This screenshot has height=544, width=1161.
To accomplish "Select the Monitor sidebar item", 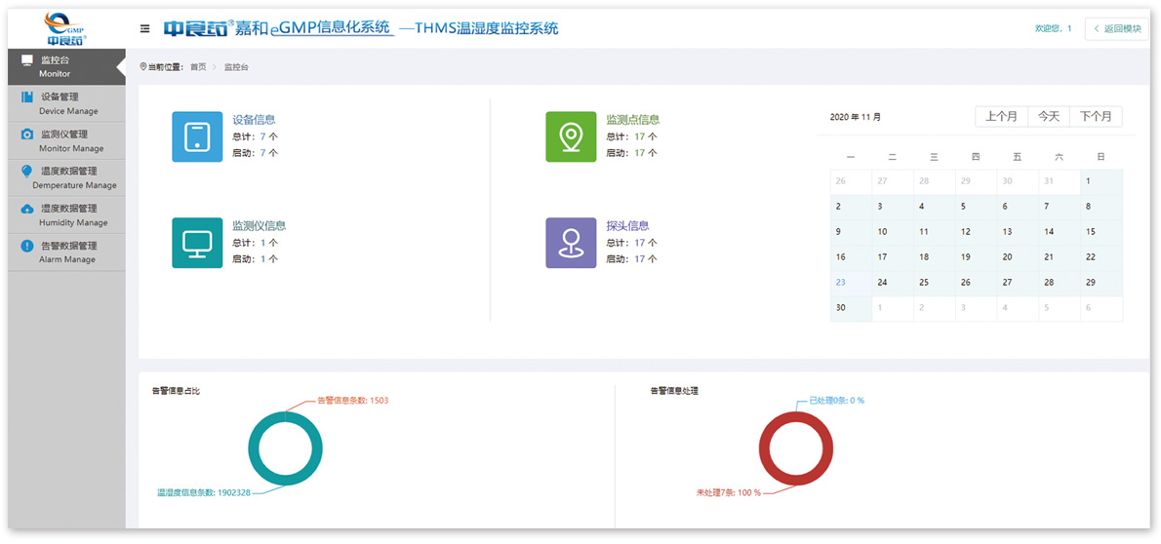I will [67, 66].
